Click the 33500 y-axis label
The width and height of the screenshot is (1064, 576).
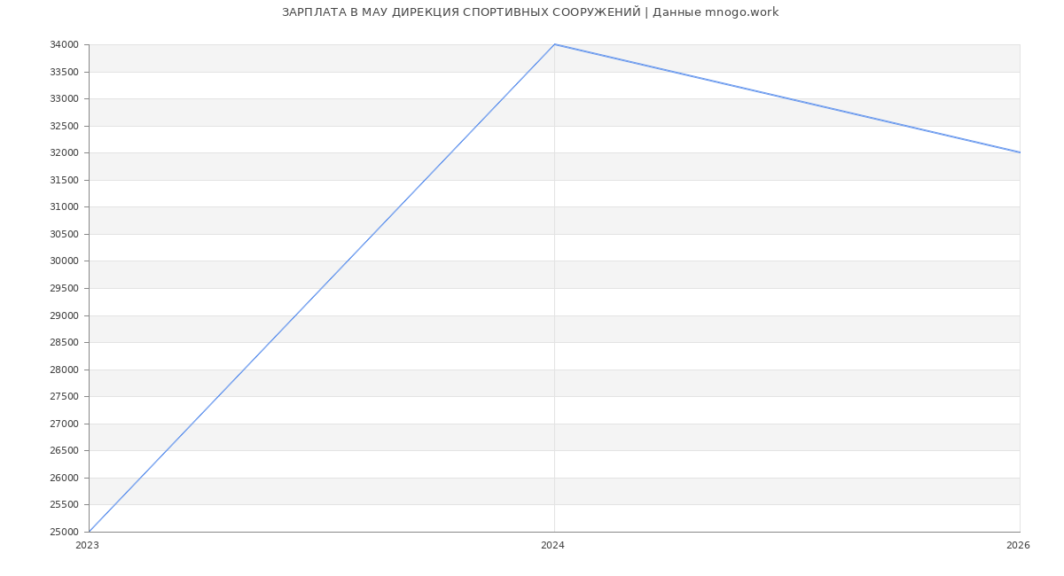tap(64, 72)
